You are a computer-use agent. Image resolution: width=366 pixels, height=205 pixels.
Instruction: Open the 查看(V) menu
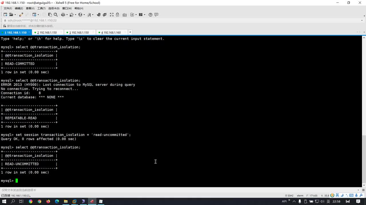pyautogui.click(x=30, y=9)
